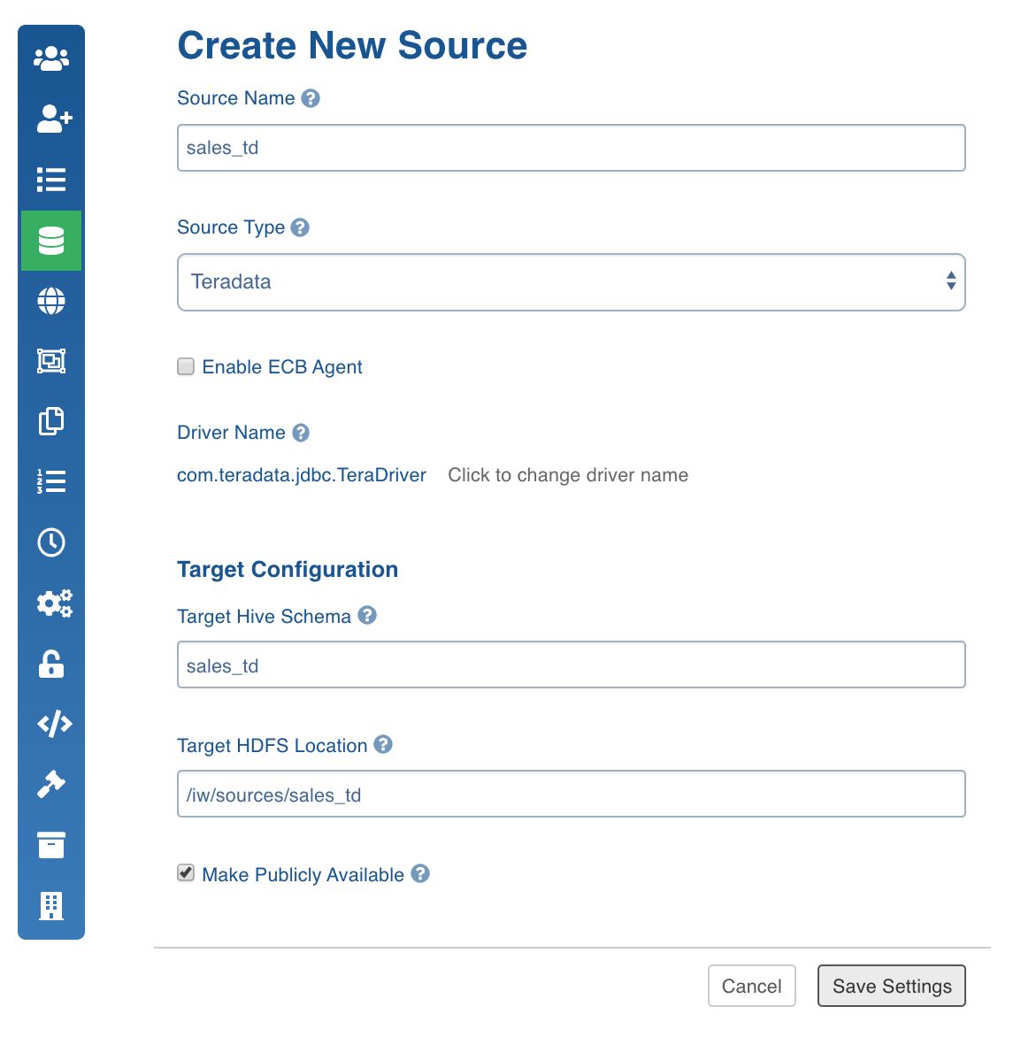The height and width of the screenshot is (1037, 1021).
Task: Focus the Source Name input field
Action: tap(572, 148)
